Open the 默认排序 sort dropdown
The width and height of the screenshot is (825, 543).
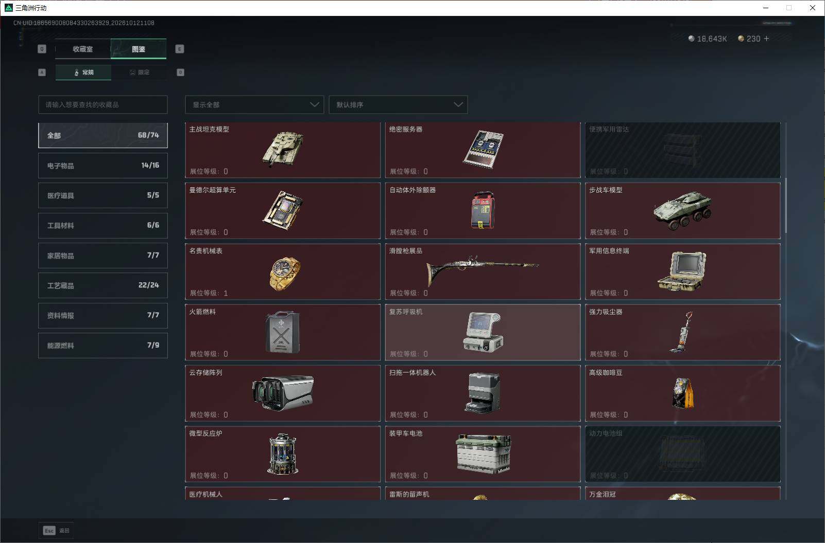point(398,104)
